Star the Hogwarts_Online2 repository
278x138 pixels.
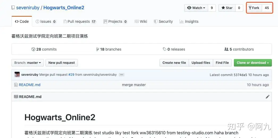coord(227,8)
